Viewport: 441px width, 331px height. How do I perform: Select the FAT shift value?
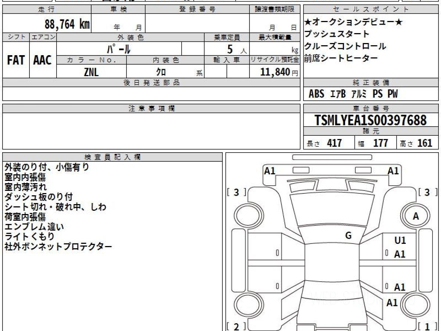pyautogui.click(x=16, y=60)
